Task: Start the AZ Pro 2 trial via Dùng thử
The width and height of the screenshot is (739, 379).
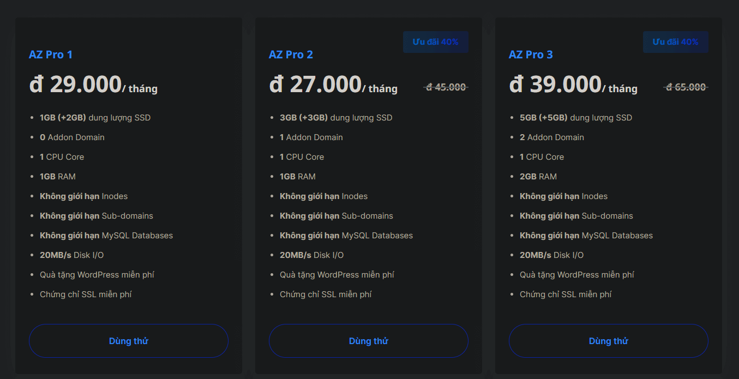Action: point(369,341)
